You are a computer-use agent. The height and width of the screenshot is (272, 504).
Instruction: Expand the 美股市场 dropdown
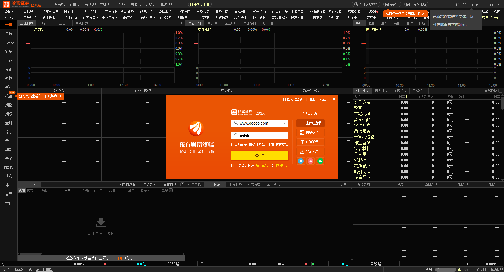[x=230, y=12]
